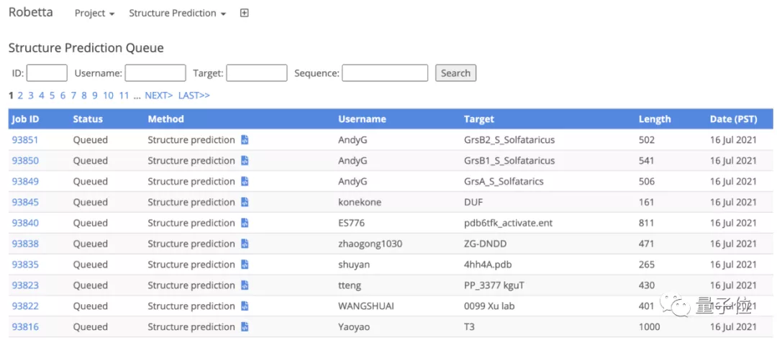Image resolution: width=777 pixels, height=340 pixels.
Task: Go to NEXT> page of results
Action: click(x=158, y=95)
